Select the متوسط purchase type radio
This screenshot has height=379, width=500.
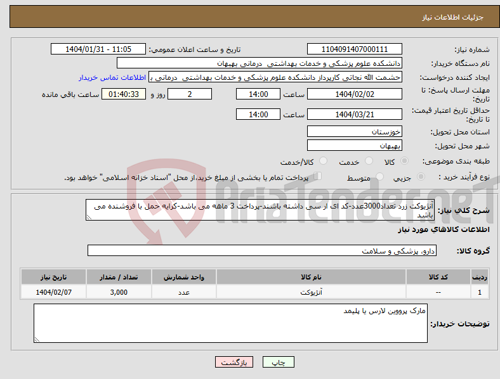click(380, 176)
